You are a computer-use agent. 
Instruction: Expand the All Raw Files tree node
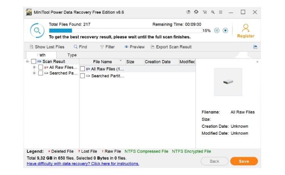34,67
